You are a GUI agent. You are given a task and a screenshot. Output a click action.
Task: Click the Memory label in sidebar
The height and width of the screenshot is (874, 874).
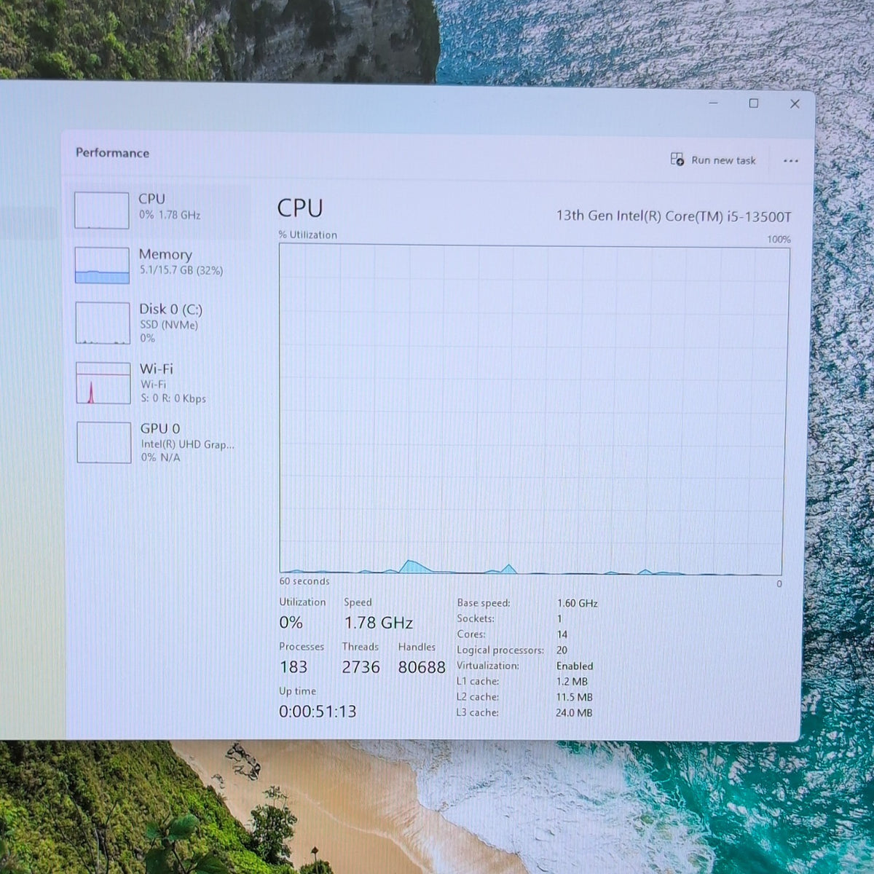click(165, 254)
